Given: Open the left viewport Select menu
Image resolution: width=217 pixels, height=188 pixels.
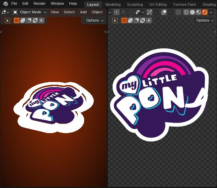Looking at the screenshot, I should click(69, 12).
